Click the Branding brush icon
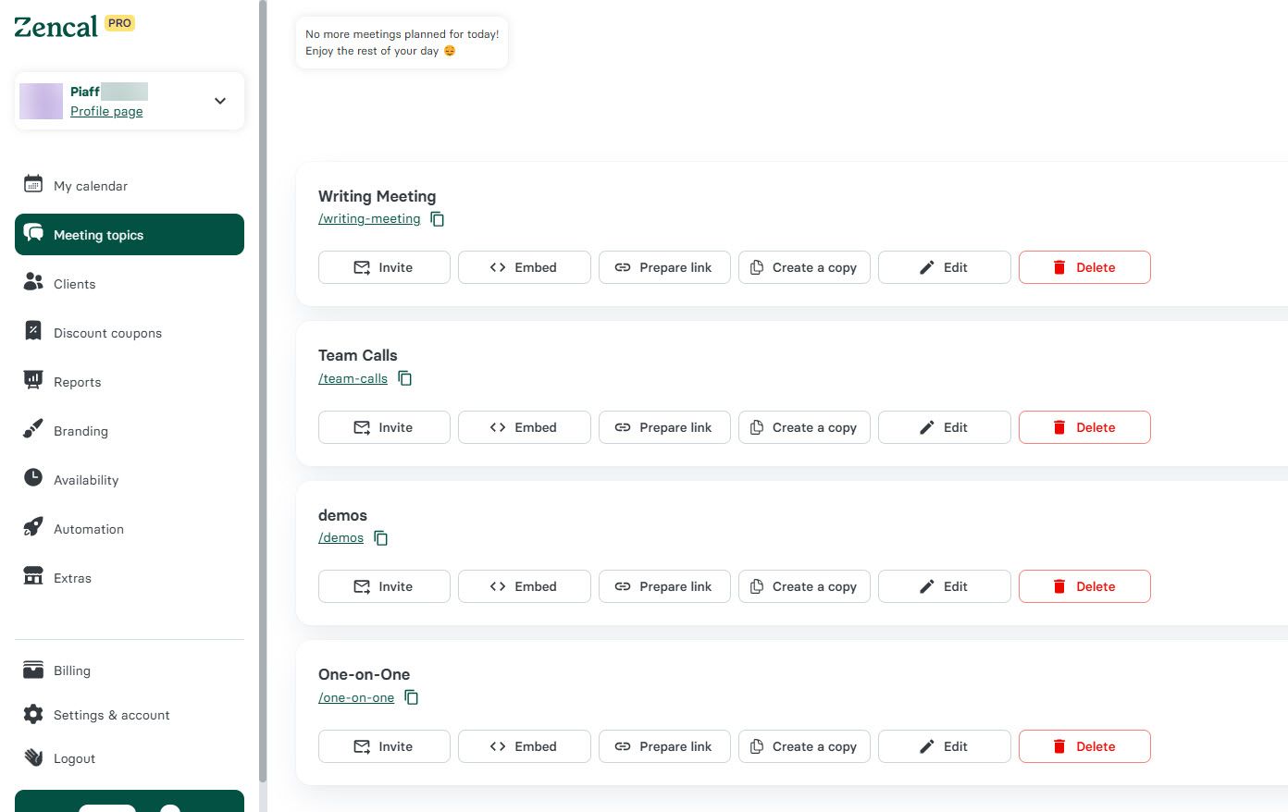Screen dimensions: 1288x812 [32, 430]
